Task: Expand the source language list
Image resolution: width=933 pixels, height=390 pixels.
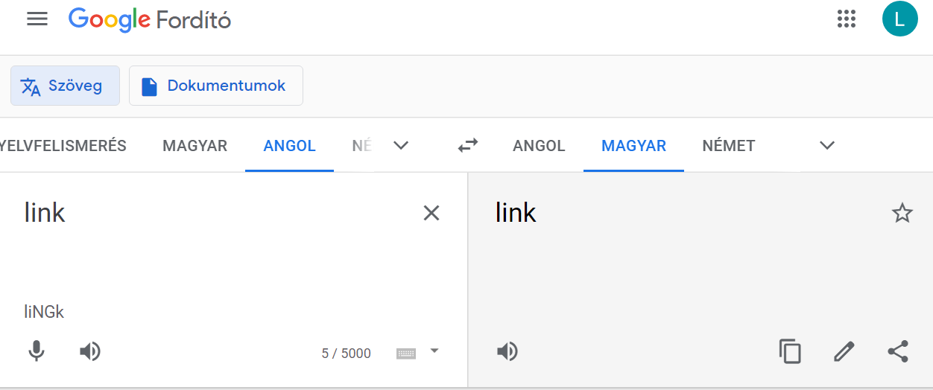Action: pyautogui.click(x=401, y=146)
